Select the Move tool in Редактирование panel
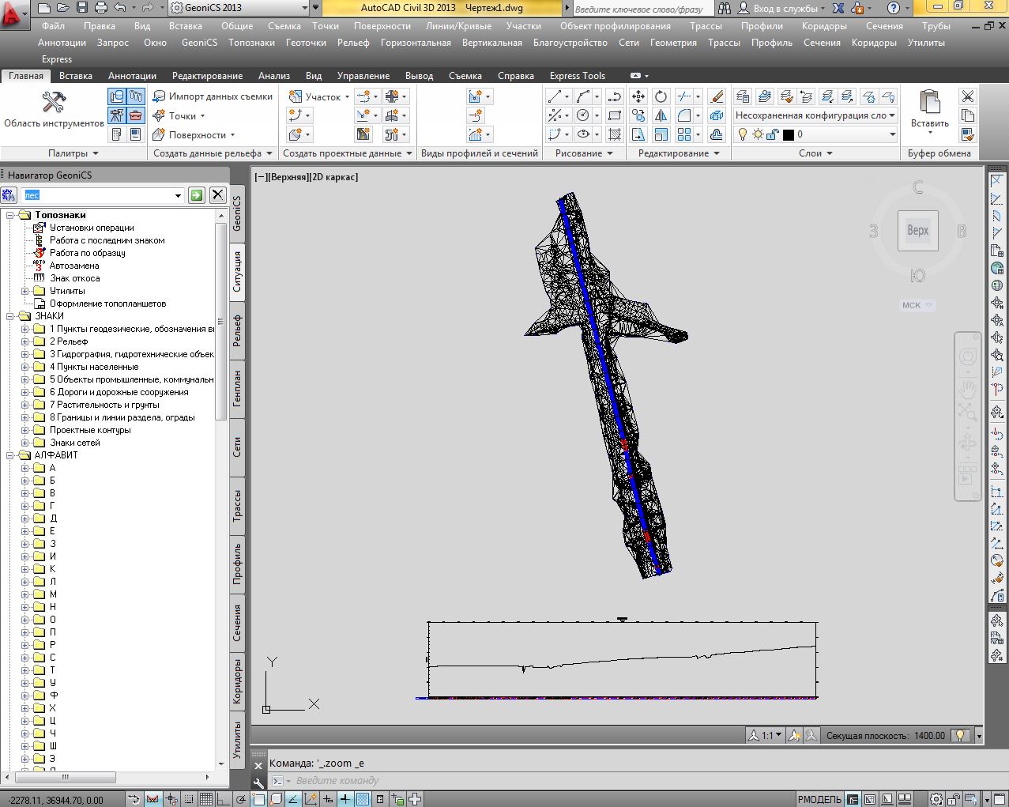This screenshot has height=807, width=1009. click(638, 96)
